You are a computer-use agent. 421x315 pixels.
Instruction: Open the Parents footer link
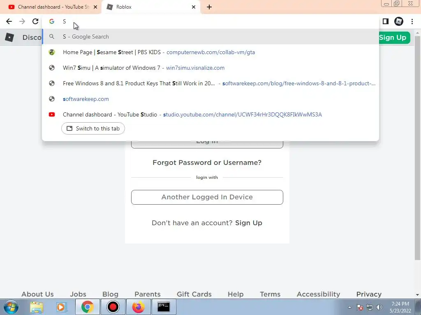(x=148, y=294)
